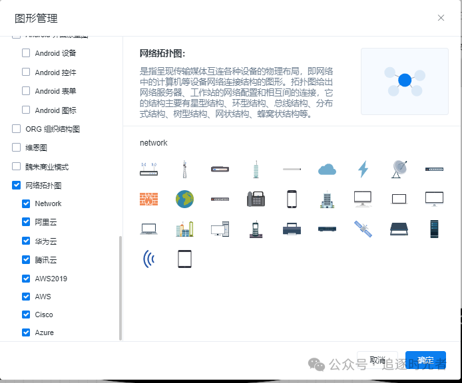This screenshot has height=383, width=462.
Task: Select the desk telephone icon
Action: click(256, 199)
